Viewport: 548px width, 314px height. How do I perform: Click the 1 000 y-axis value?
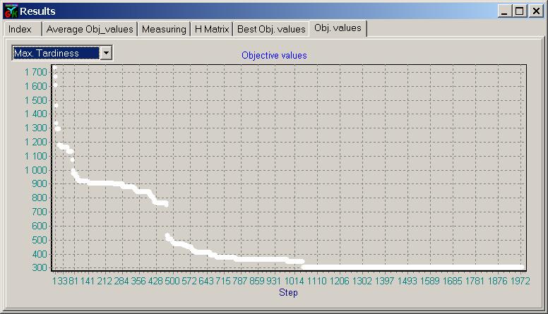(35, 170)
